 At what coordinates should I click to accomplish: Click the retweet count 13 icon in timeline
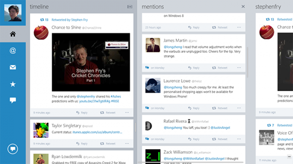tap(44, 20)
